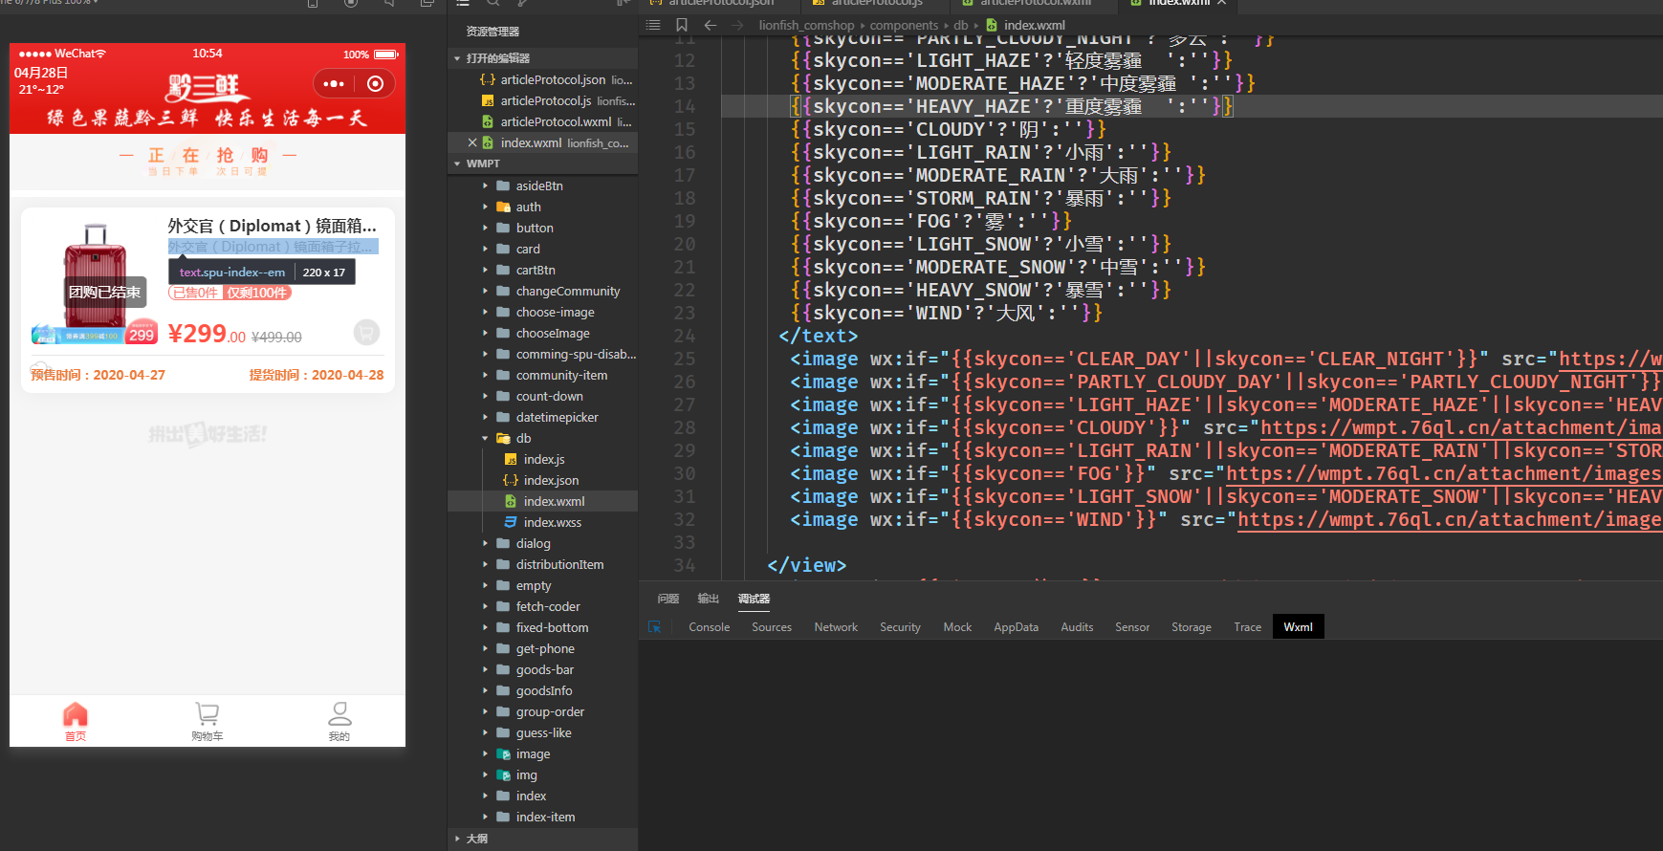This screenshot has height=851, width=1663.
Task: Activate the WXML element inspector picker
Action: [655, 627]
